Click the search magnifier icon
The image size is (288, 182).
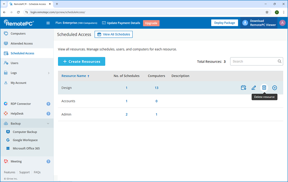click(x=279, y=61)
